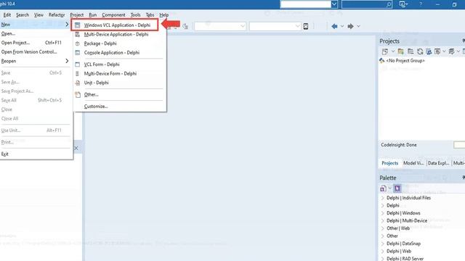Switch to the Data Expl... tab
The image size is (465, 261).
coord(438,163)
